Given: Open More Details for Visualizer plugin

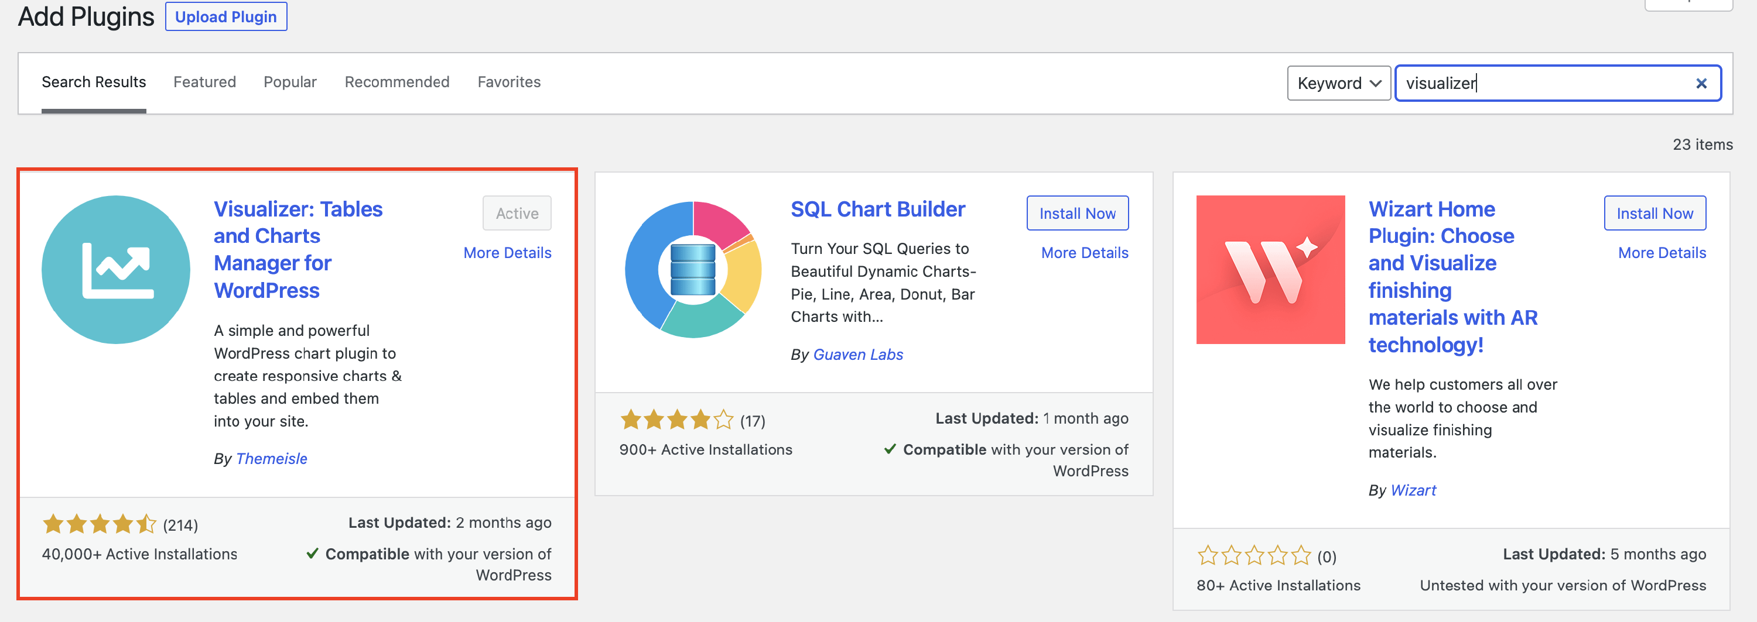Looking at the screenshot, I should pyautogui.click(x=507, y=253).
